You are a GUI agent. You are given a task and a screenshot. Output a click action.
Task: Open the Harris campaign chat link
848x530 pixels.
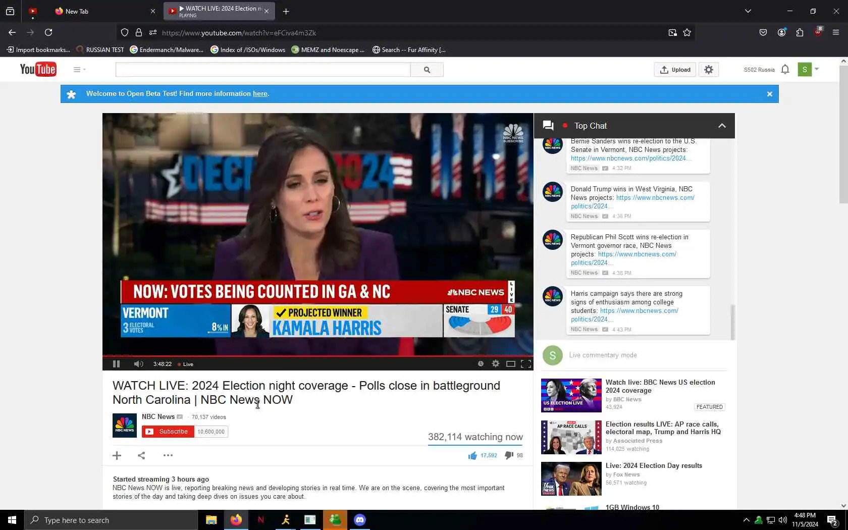point(625,315)
